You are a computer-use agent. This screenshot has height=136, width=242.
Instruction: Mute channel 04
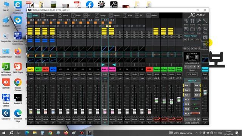[53, 119]
